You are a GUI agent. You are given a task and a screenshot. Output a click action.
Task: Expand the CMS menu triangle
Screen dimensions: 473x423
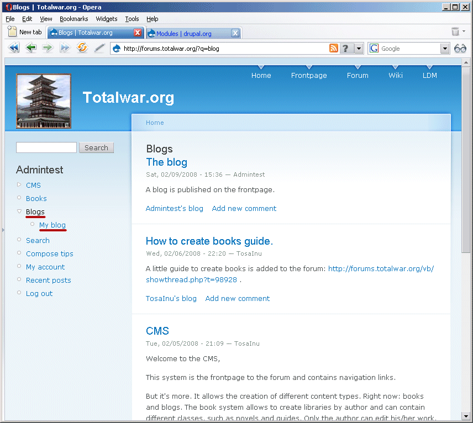tap(19, 184)
